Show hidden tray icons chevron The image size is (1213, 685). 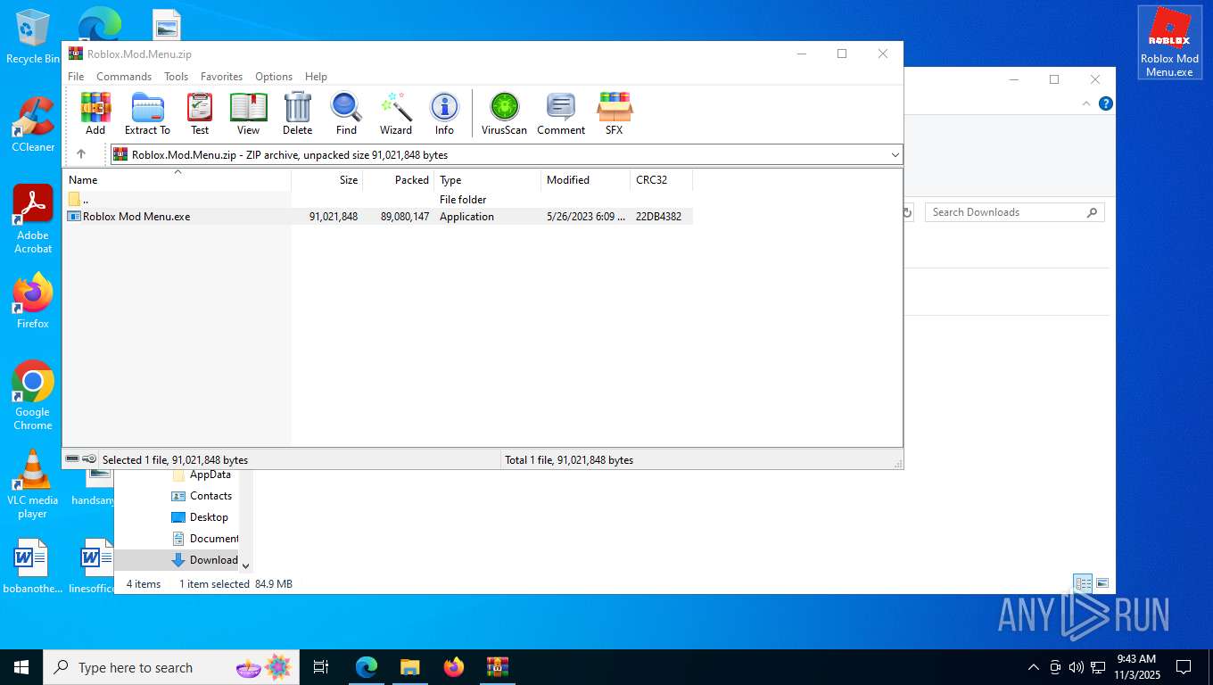coord(1034,667)
